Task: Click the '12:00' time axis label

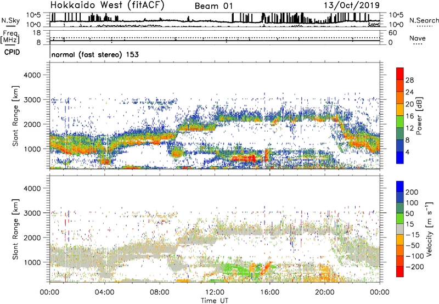Action: coord(215,292)
